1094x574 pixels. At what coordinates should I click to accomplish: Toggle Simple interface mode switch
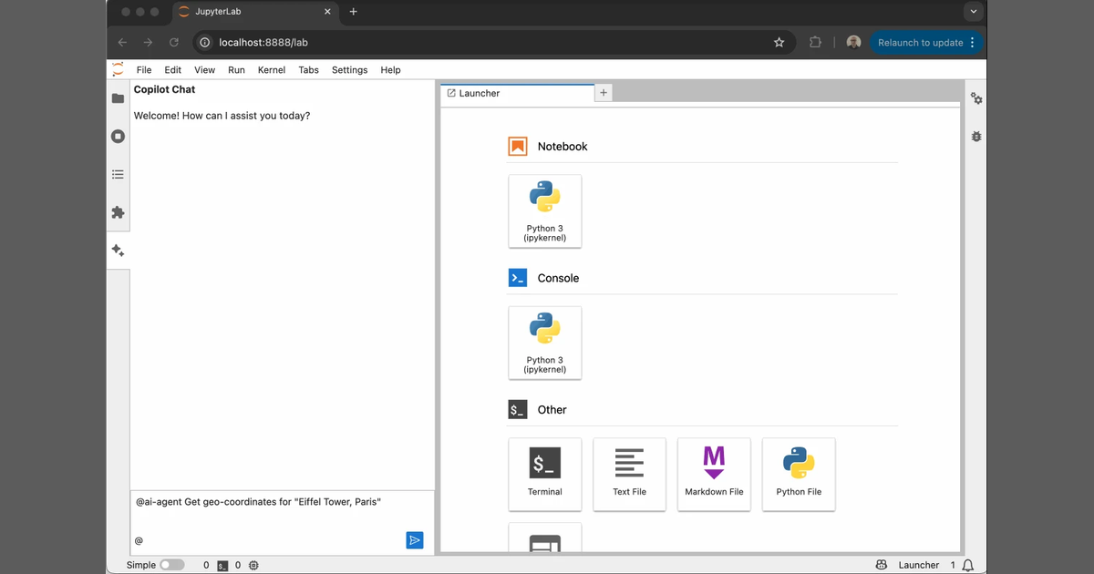171,565
